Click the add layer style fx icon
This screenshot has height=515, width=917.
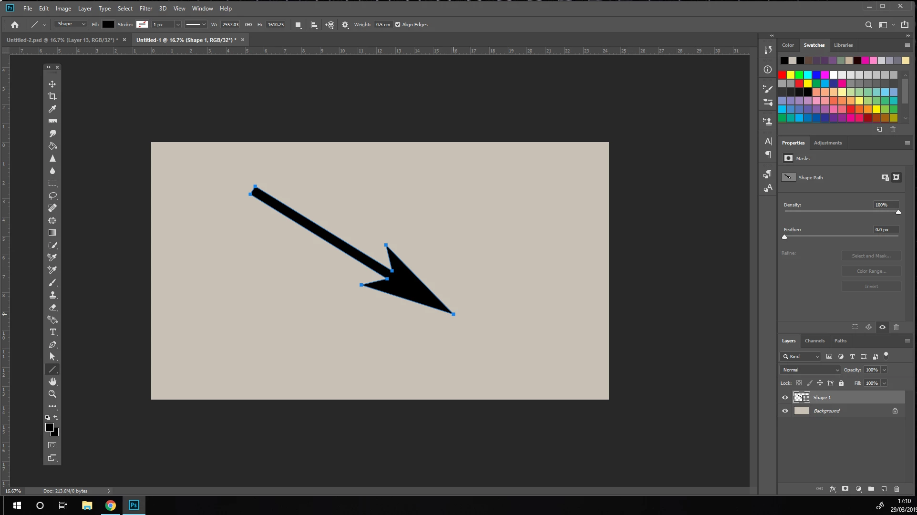(833, 489)
